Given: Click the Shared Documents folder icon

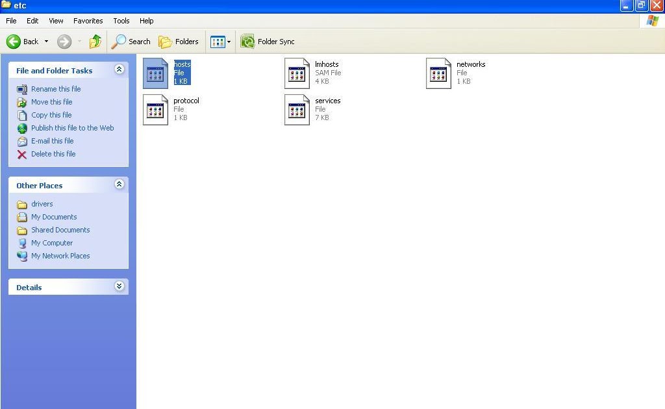Looking at the screenshot, I should pos(22,230).
